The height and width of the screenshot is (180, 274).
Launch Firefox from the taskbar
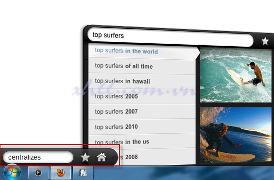61,173
